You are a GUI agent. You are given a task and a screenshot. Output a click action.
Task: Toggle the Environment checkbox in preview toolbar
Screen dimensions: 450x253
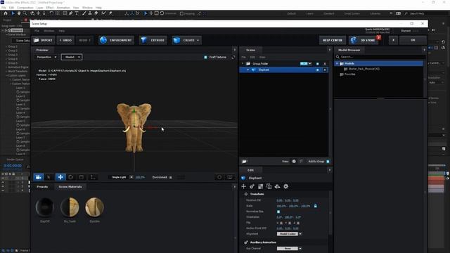(170, 177)
